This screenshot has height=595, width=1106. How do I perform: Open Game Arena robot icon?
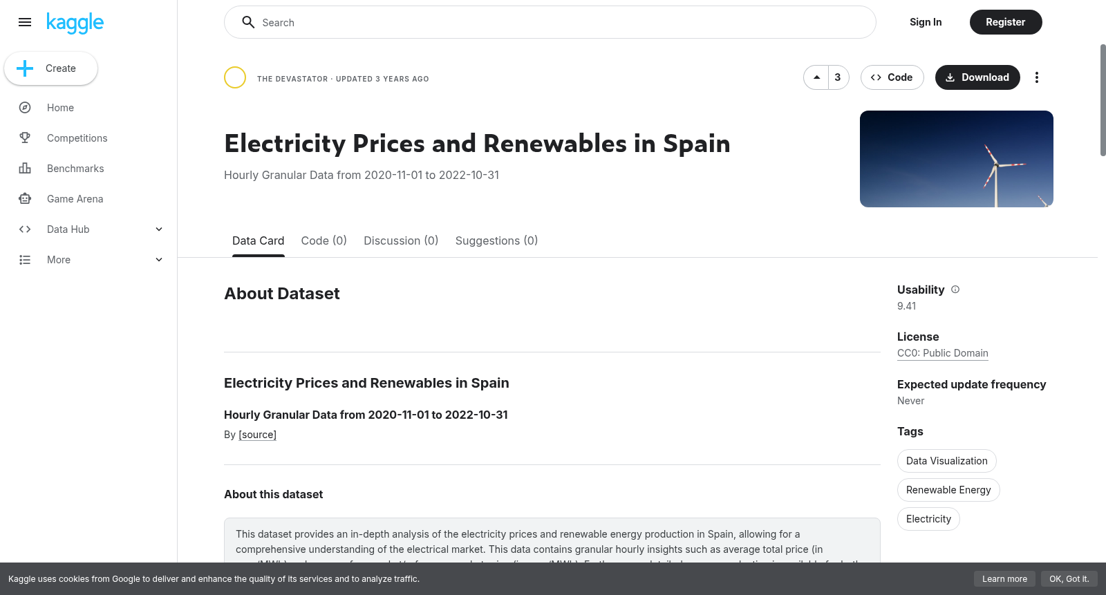(25, 199)
